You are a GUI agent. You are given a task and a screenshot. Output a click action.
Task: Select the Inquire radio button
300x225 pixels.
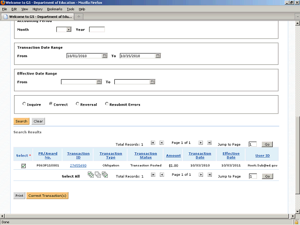click(24, 105)
